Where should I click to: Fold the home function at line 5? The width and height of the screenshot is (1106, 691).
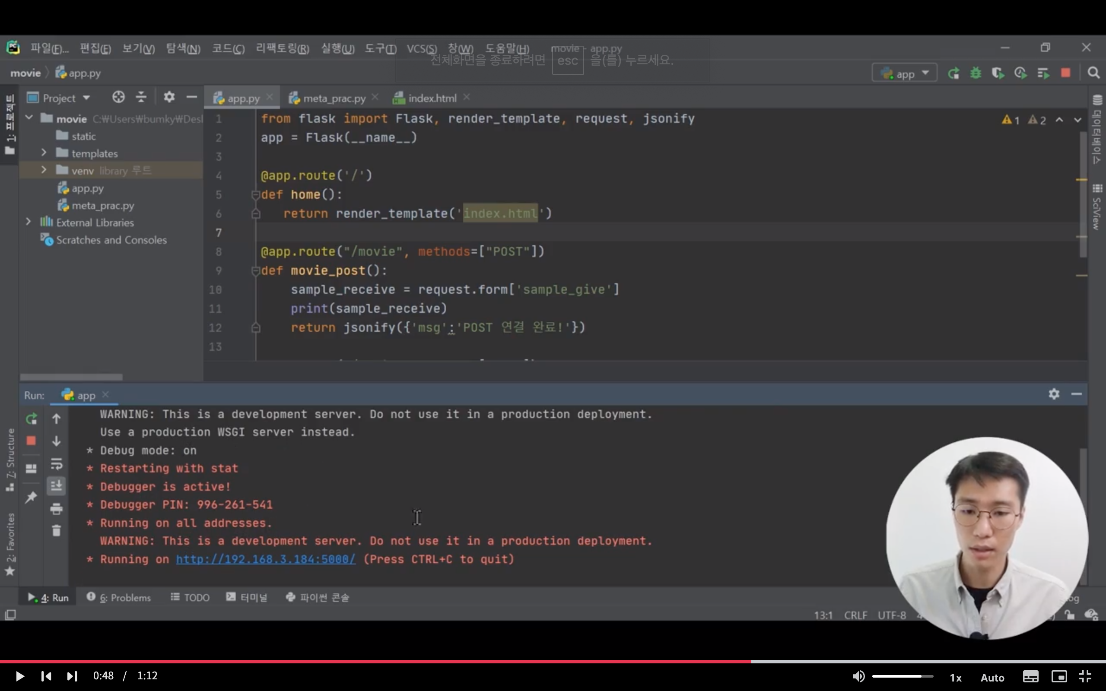tap(255, 195)
